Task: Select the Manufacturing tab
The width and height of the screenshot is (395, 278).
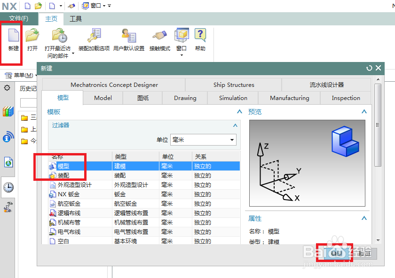Action: [x=290, y=98]
